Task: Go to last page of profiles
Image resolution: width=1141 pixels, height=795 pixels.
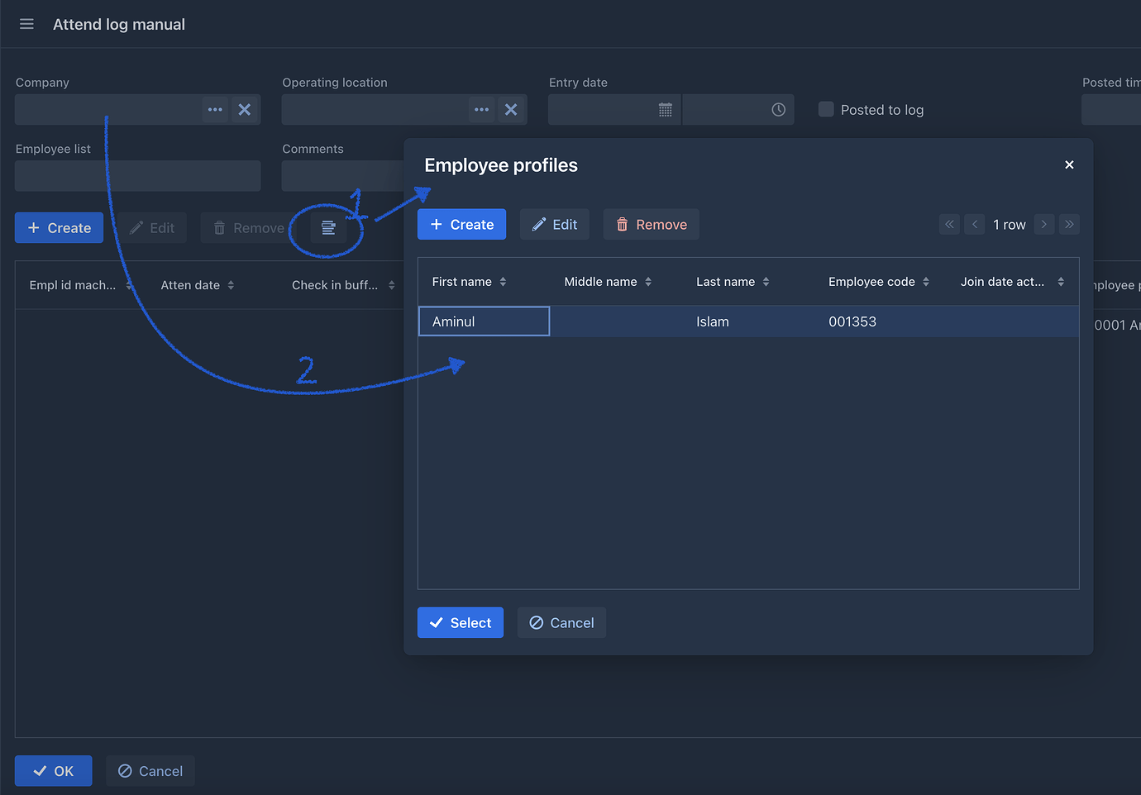Action: [1069, 224]
